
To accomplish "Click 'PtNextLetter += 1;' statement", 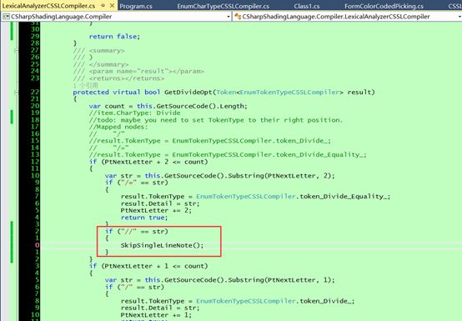I will (x=156, y=315).
